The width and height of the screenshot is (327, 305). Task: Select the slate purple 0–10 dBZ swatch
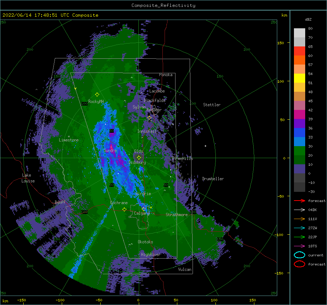[299, 169]
